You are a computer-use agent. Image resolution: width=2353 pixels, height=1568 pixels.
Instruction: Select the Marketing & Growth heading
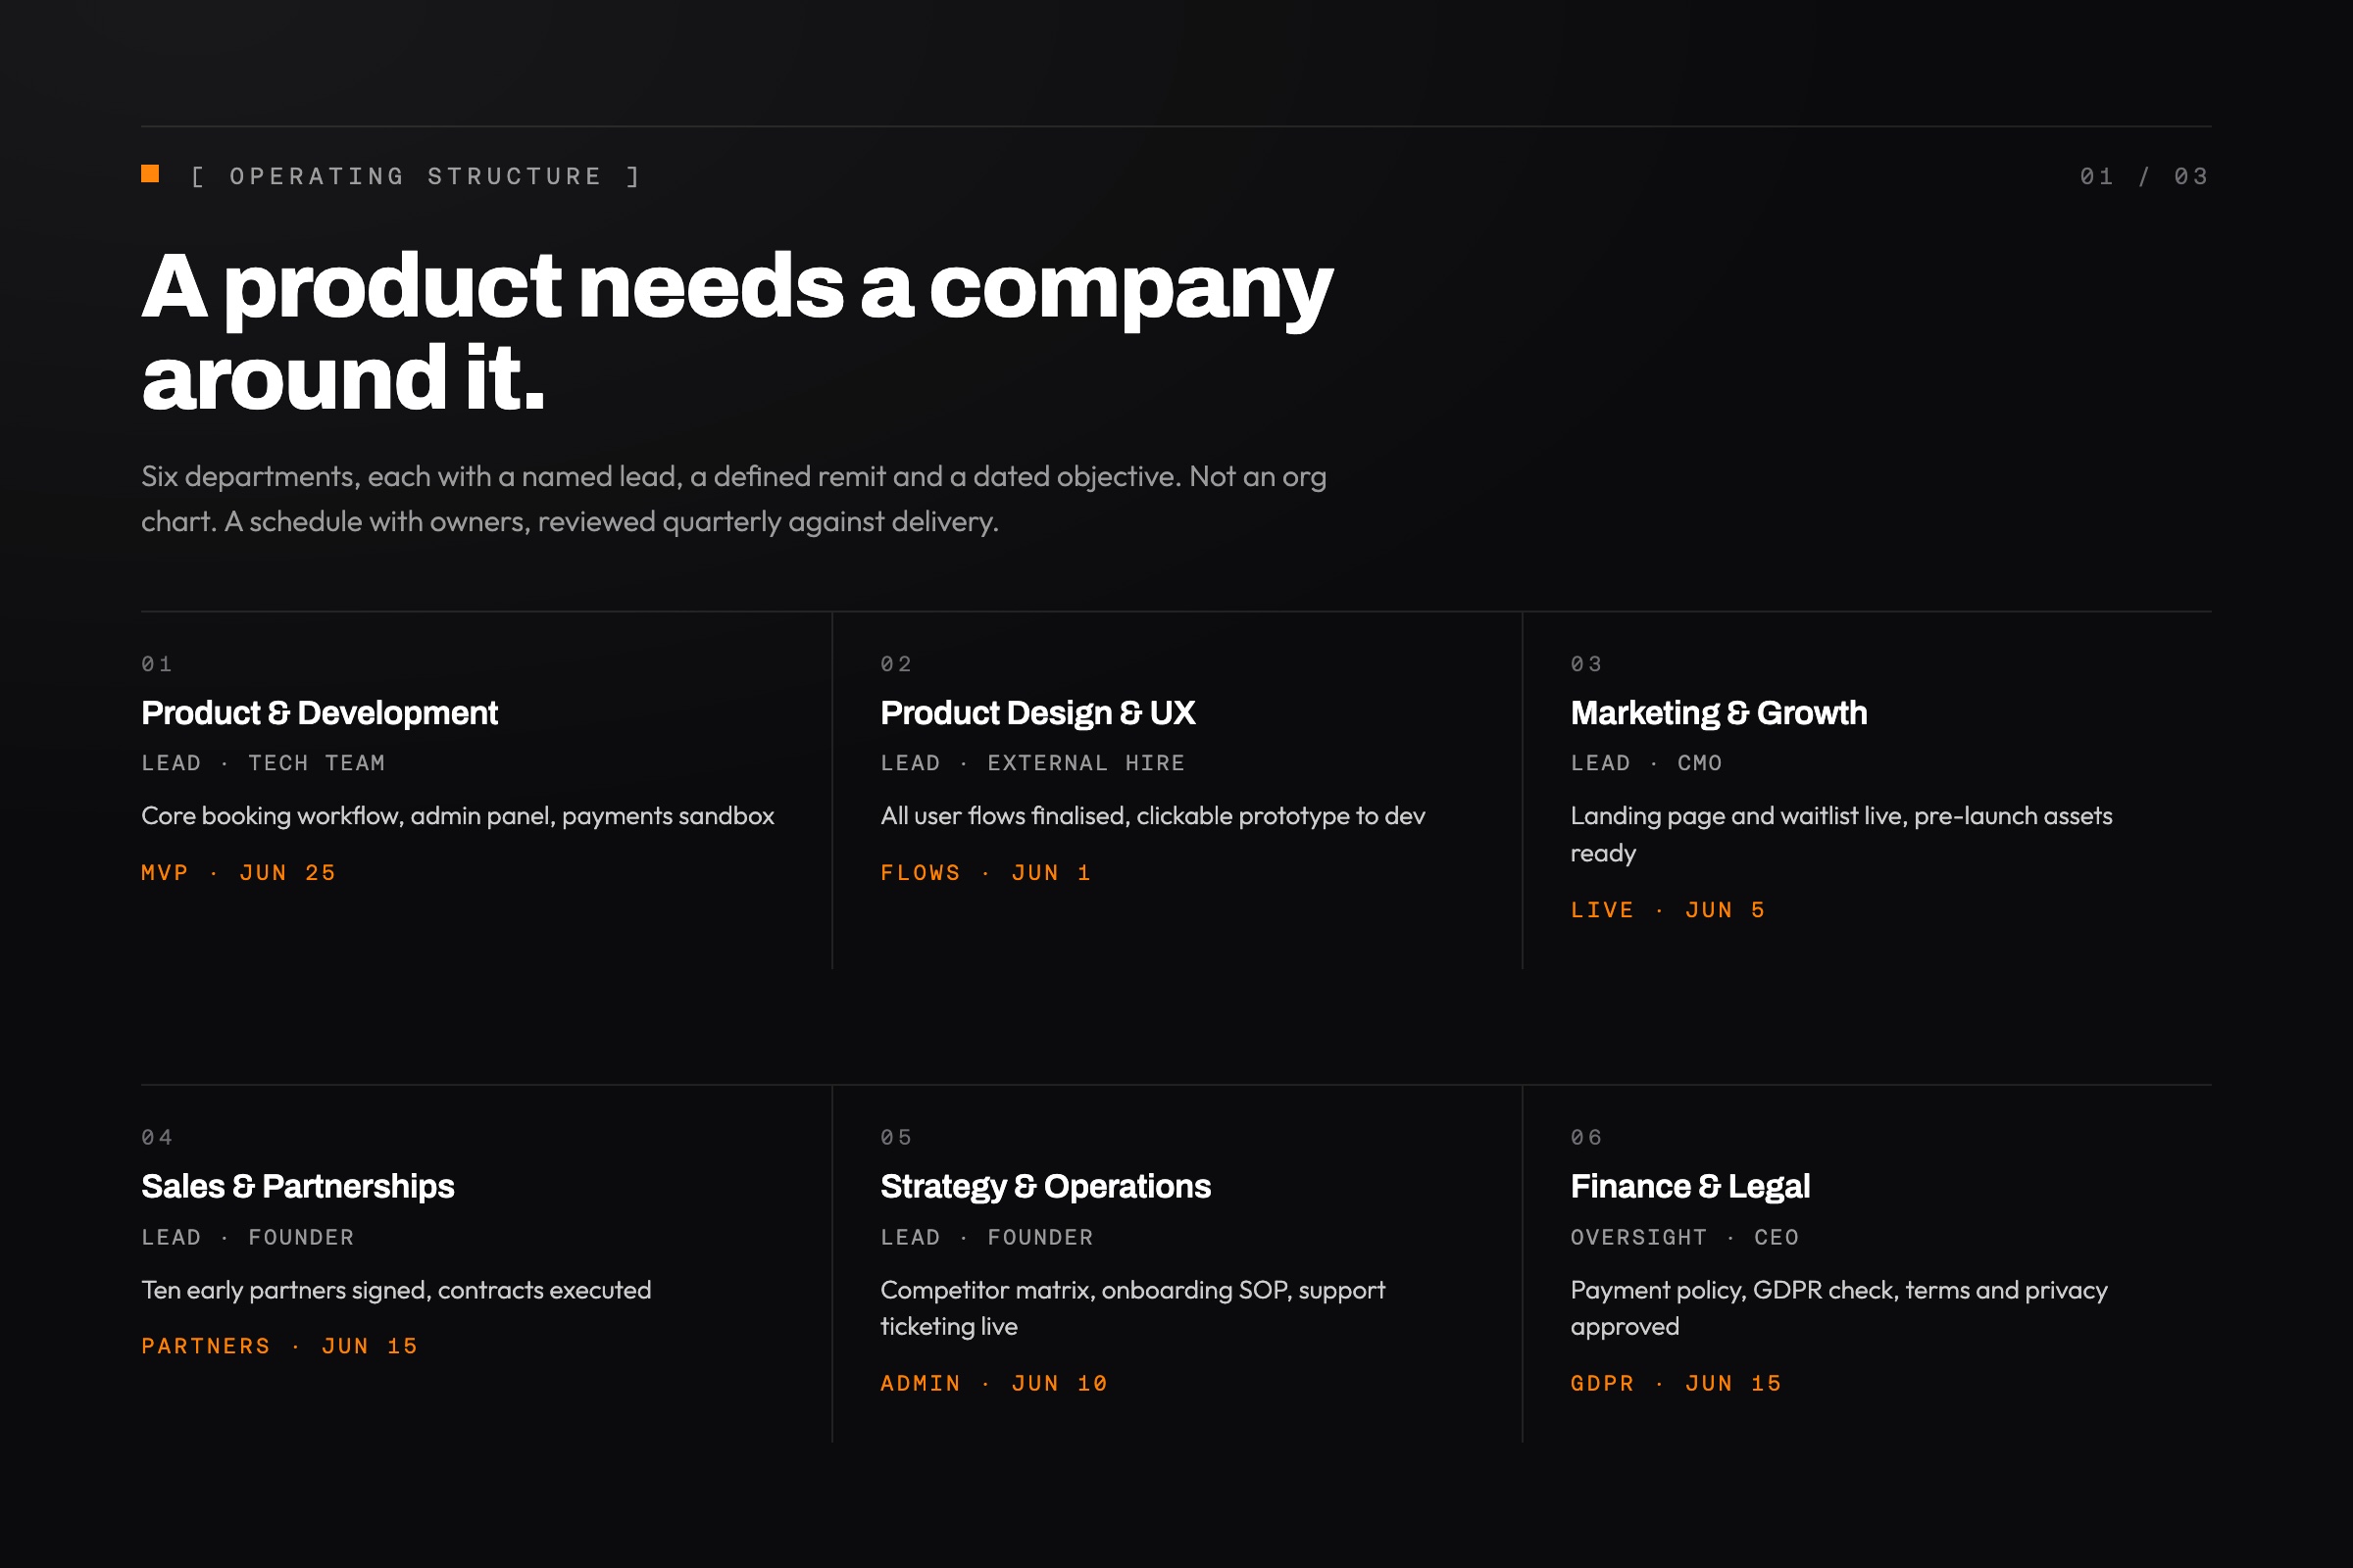point(1719,713)
